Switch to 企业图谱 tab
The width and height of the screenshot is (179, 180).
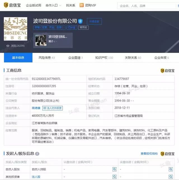point(76,58)
